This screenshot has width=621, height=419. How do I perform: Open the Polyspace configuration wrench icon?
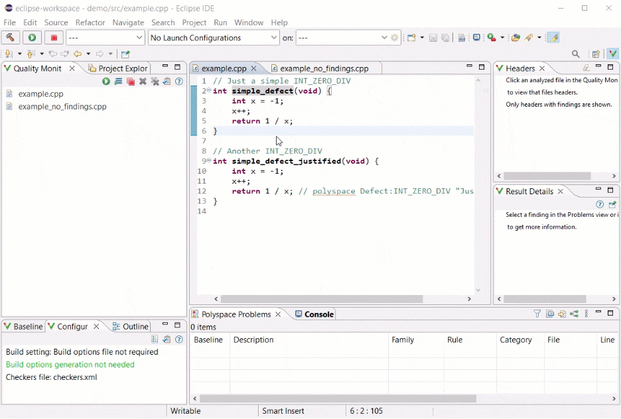tap(10, 38)
